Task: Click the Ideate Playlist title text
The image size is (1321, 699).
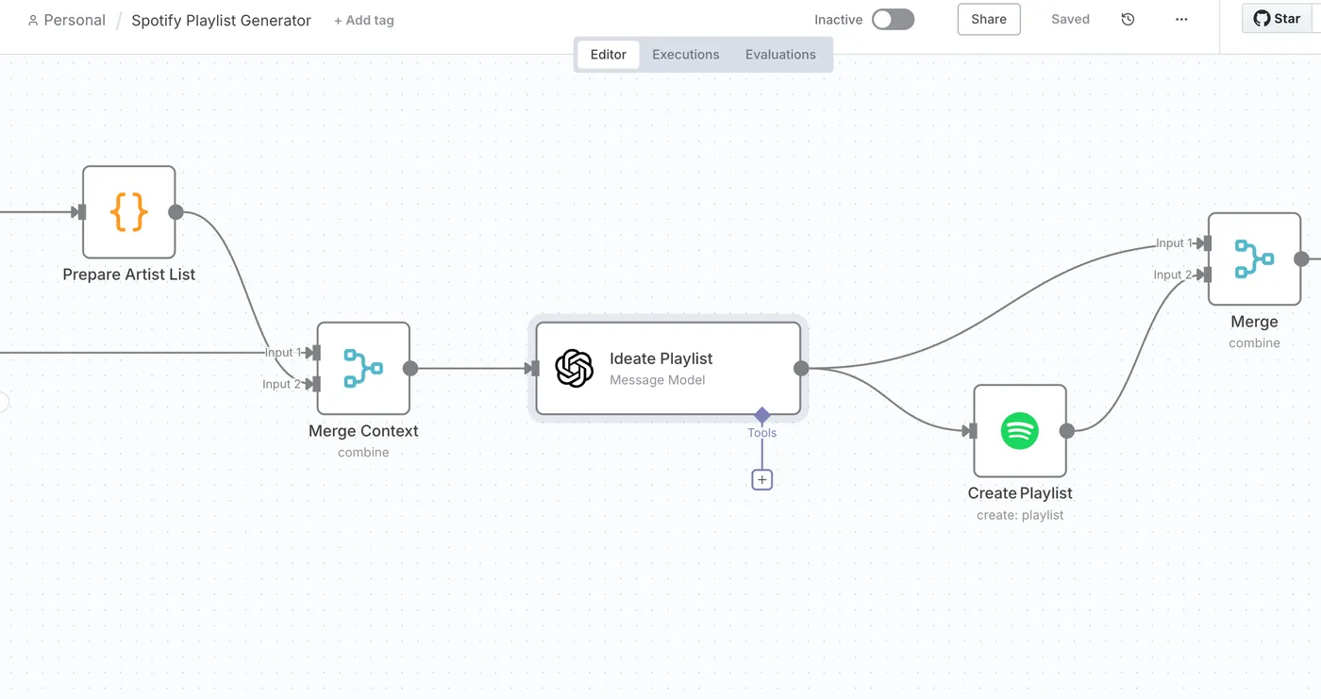Action: [x=660, y=358]
